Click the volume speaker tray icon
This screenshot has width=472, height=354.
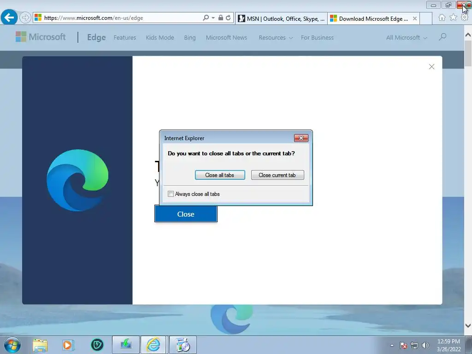tap(425, 345)
